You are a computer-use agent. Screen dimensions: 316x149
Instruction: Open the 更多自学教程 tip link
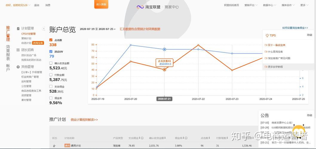(x=275, y=67)
